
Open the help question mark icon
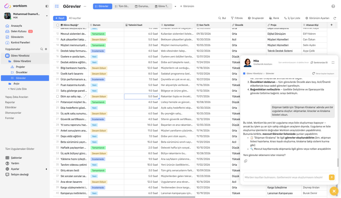pyautogui.click(x=333, y=6)
